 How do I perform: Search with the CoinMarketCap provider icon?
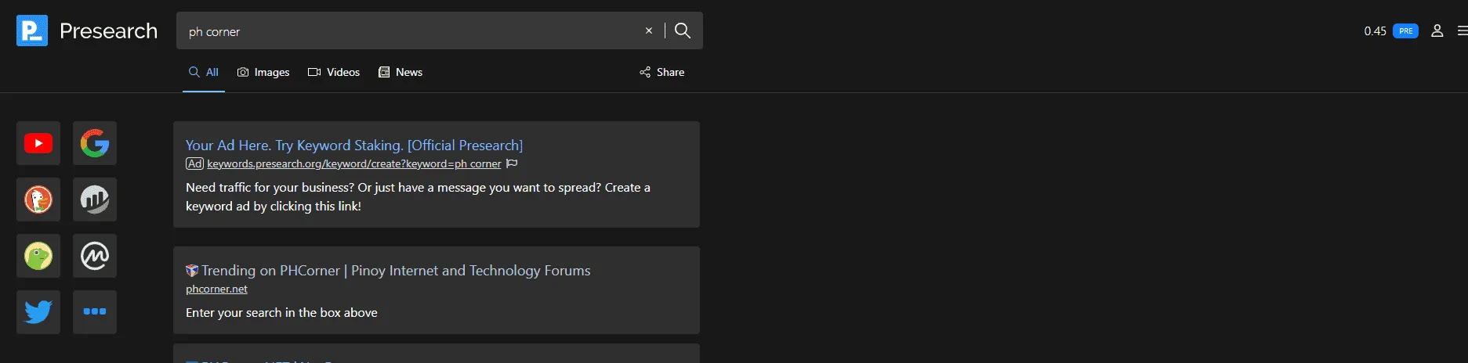coord(95,256)
